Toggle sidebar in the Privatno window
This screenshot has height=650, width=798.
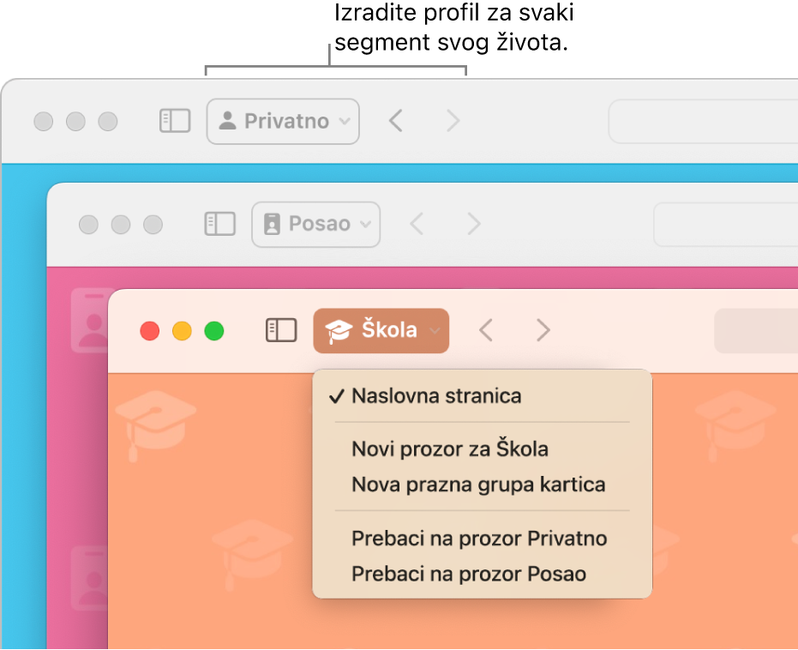(175, 121)
